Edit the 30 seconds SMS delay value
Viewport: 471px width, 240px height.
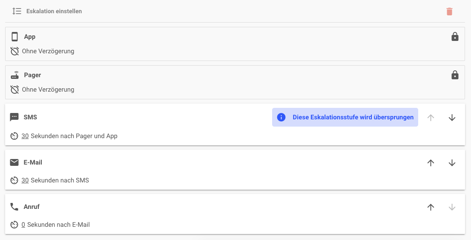click(x=25, y=136)
